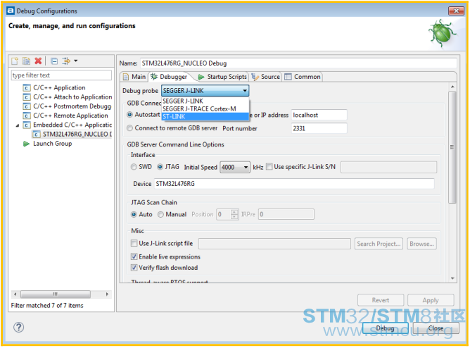The width and height of the screenshot is (470, 348).
Task: Collapse the Embedded C/C++ Application node
Action: (x=18, y=125)
